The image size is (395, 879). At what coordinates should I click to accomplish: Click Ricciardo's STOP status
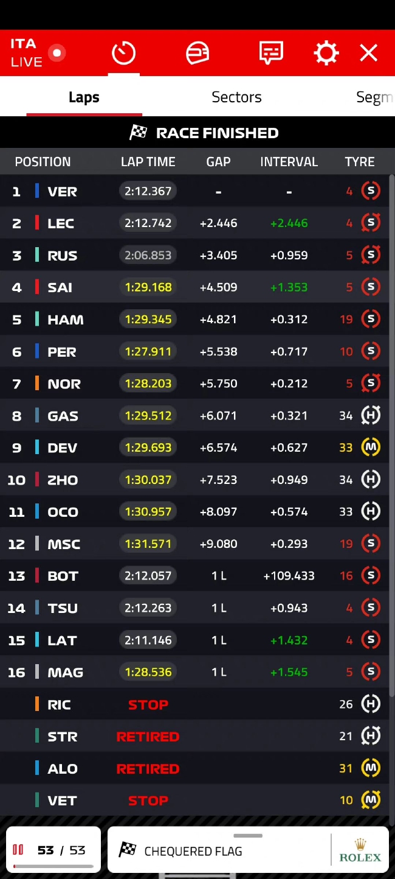[148, 705]
